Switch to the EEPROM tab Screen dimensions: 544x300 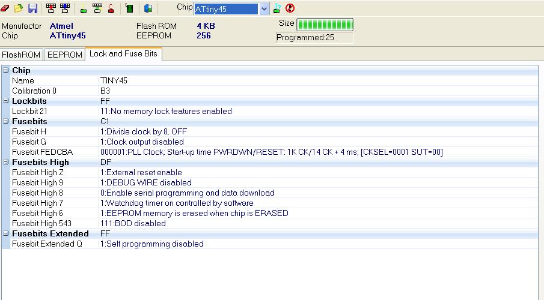(64, 55)
